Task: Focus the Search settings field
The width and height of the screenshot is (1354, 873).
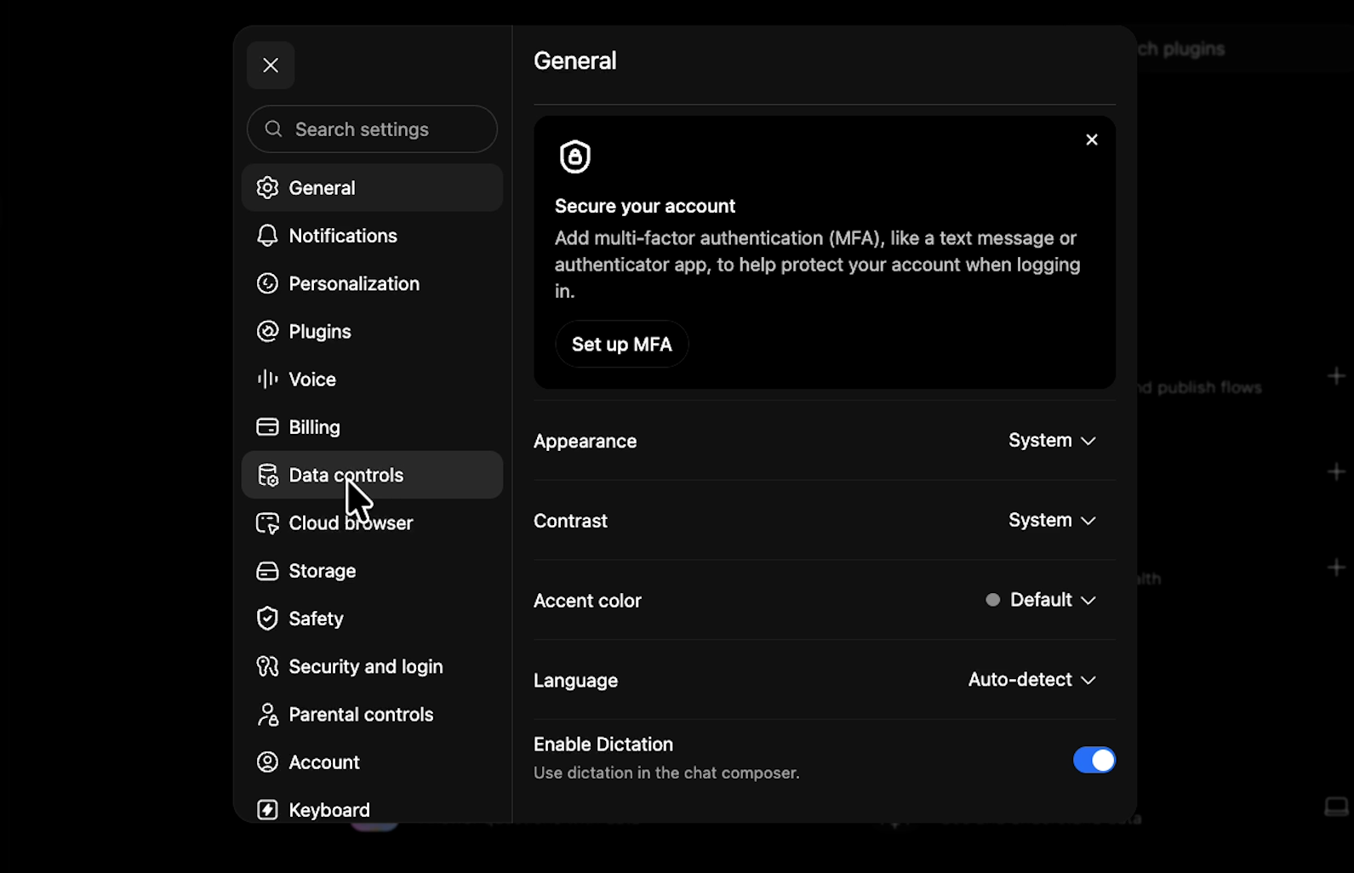Action: (372, 129)
